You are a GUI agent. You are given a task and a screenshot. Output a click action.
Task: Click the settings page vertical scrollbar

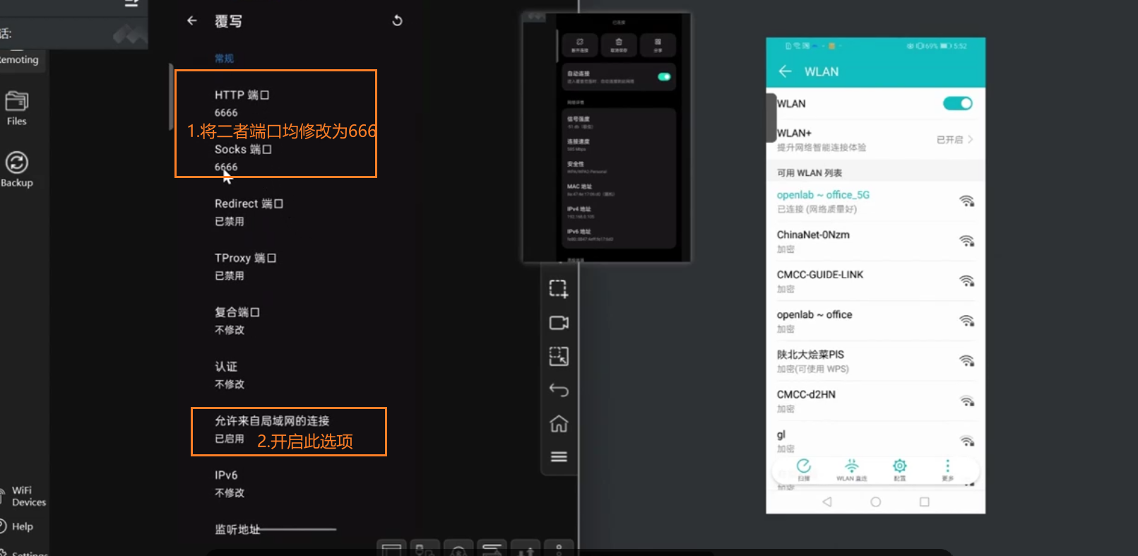tap(171, 97)
